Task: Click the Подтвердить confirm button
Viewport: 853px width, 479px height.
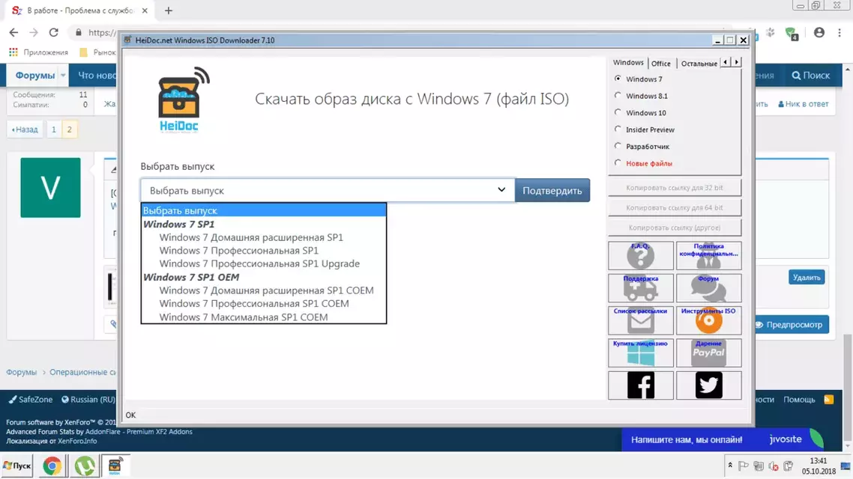Action: 552,191
